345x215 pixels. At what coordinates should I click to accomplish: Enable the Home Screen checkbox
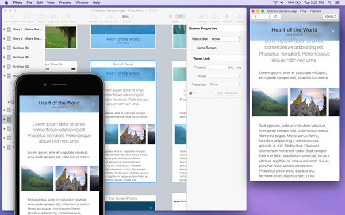(194, 48)
